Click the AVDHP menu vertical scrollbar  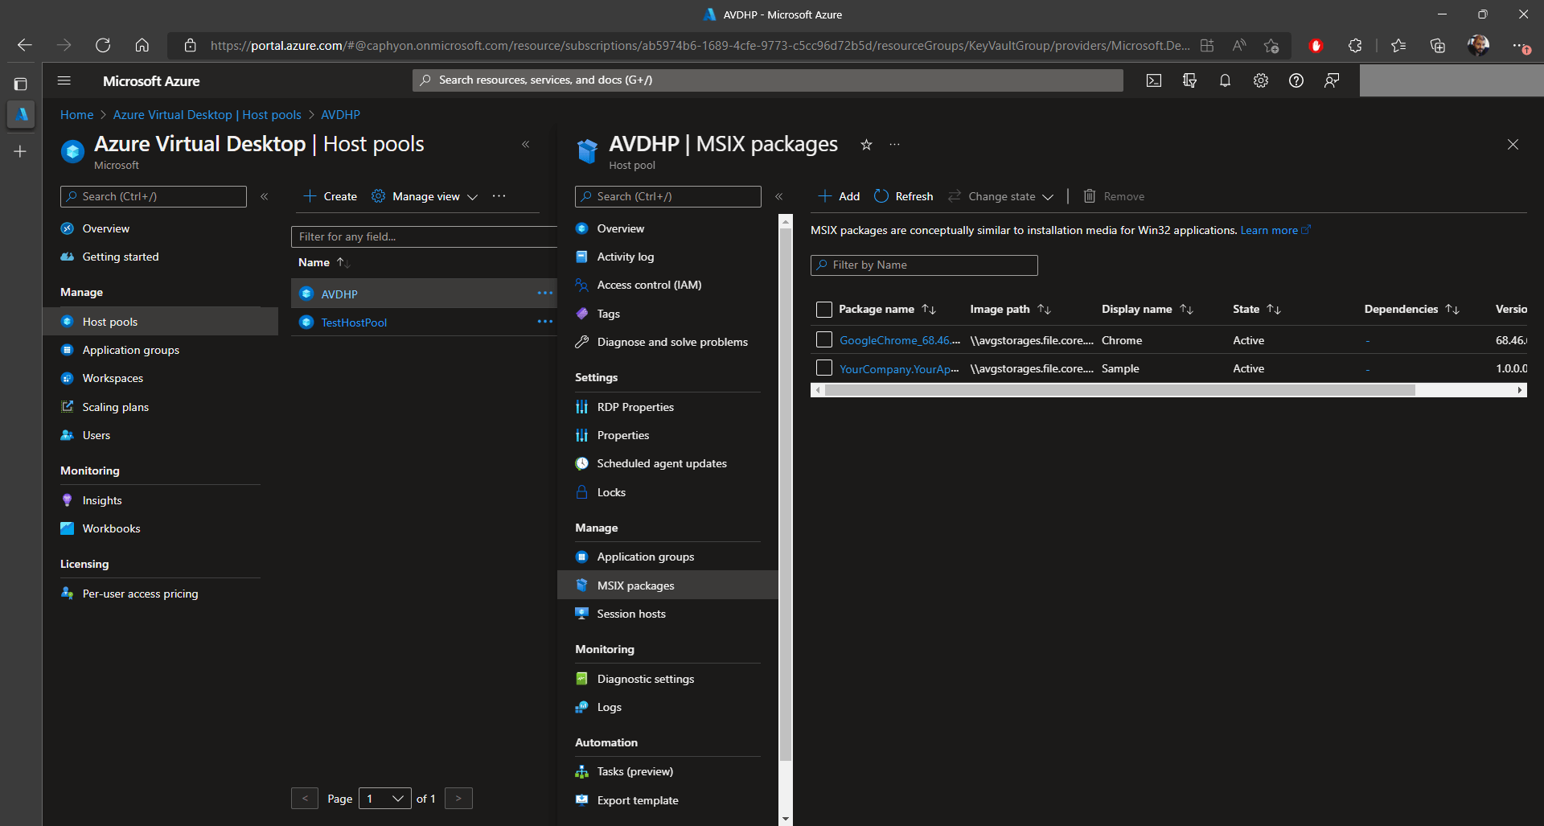(x=786, y=494)
